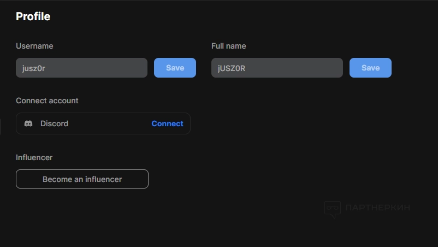The width and height of the screenshot is (438, 247).
Task: Click the collapsed panel sliver at left edge
Action: click(1, 126)
